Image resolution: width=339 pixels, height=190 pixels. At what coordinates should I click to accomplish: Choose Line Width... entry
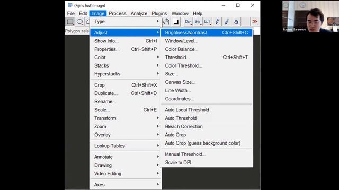207,90
